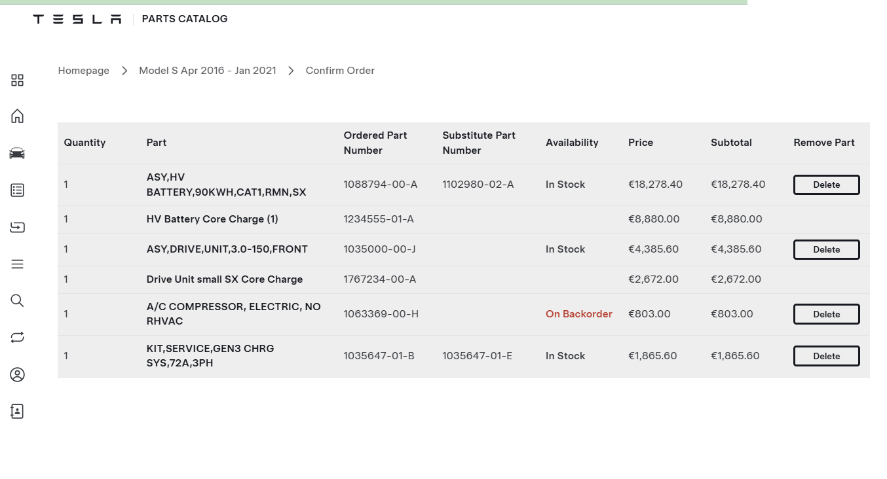Click the Availability column header
887x479 pixels.
(572, 143)
